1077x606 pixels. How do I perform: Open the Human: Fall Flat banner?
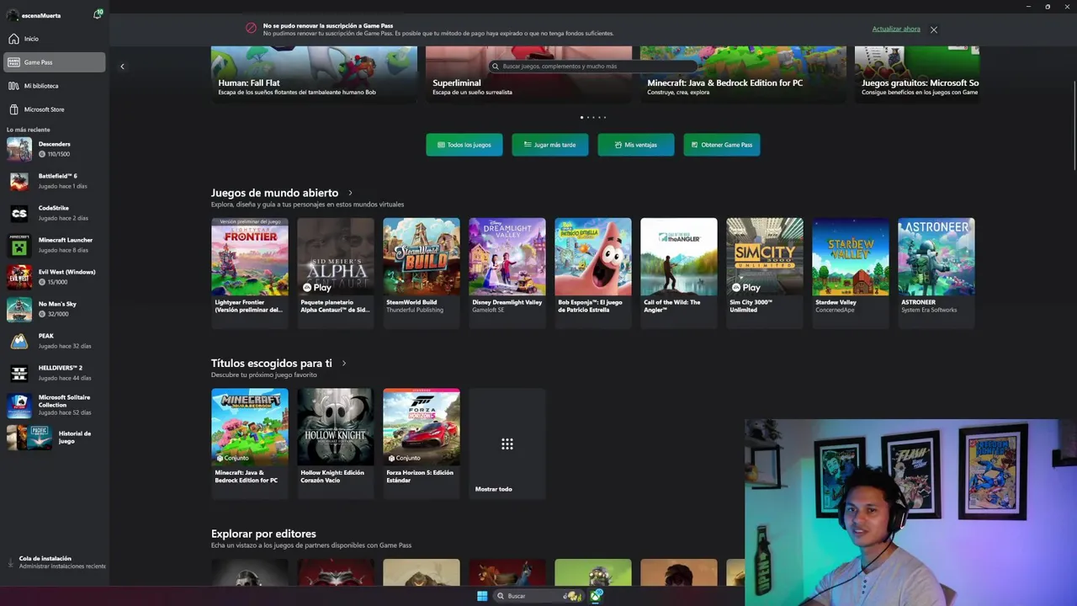pos(314,74)
